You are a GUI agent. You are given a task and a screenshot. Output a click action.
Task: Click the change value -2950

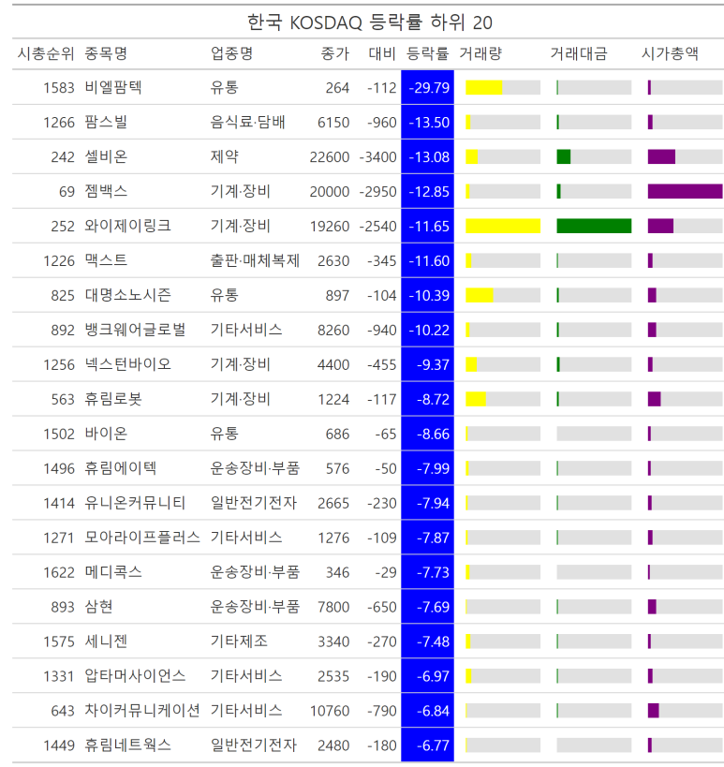pyautogui.click(x=377, y=192)
